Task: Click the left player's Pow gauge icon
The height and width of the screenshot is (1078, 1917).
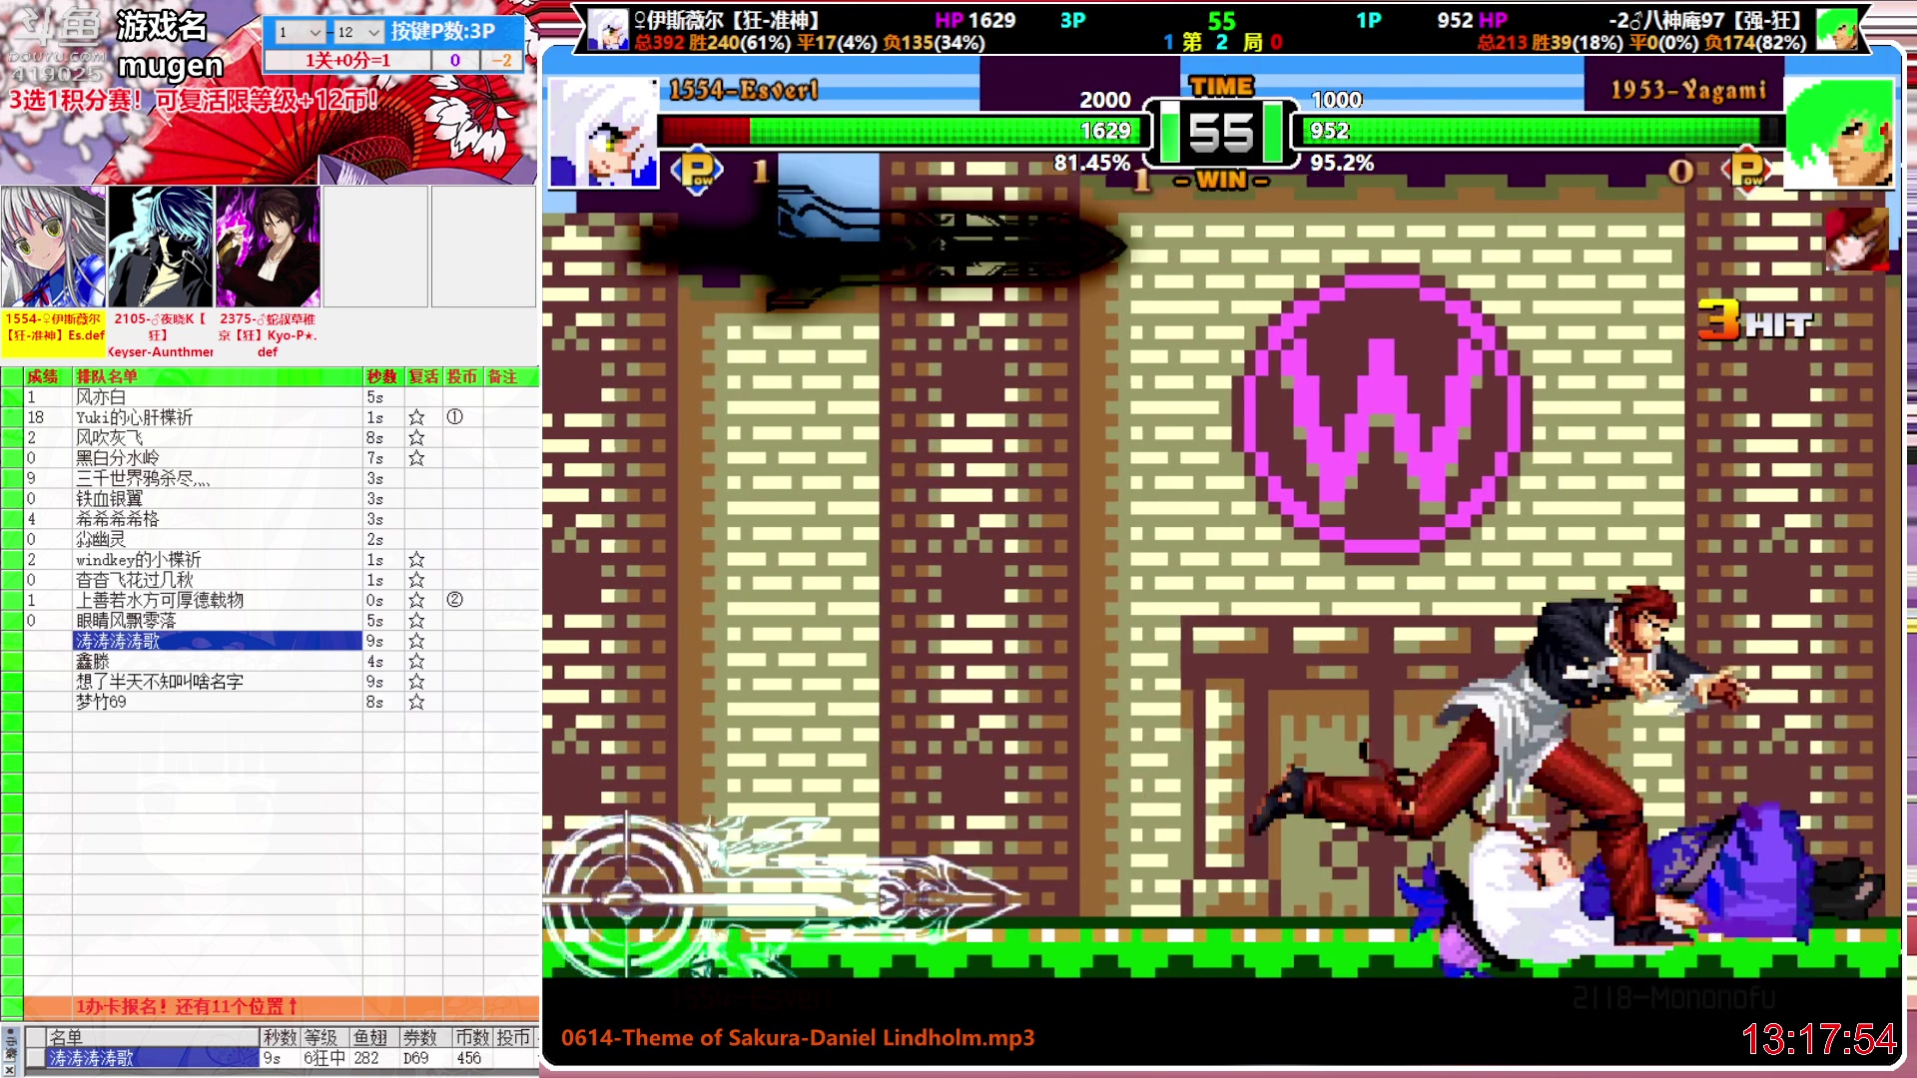Action: click(x=697, y=171)
